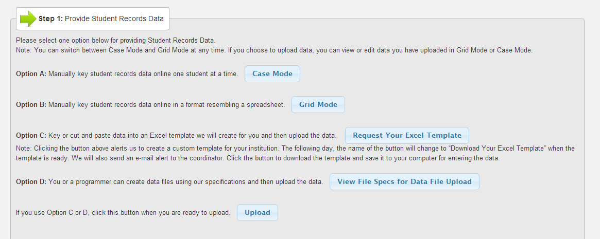
Task: Click the green arrow icon beside Step 1
Action: [28, 19]
